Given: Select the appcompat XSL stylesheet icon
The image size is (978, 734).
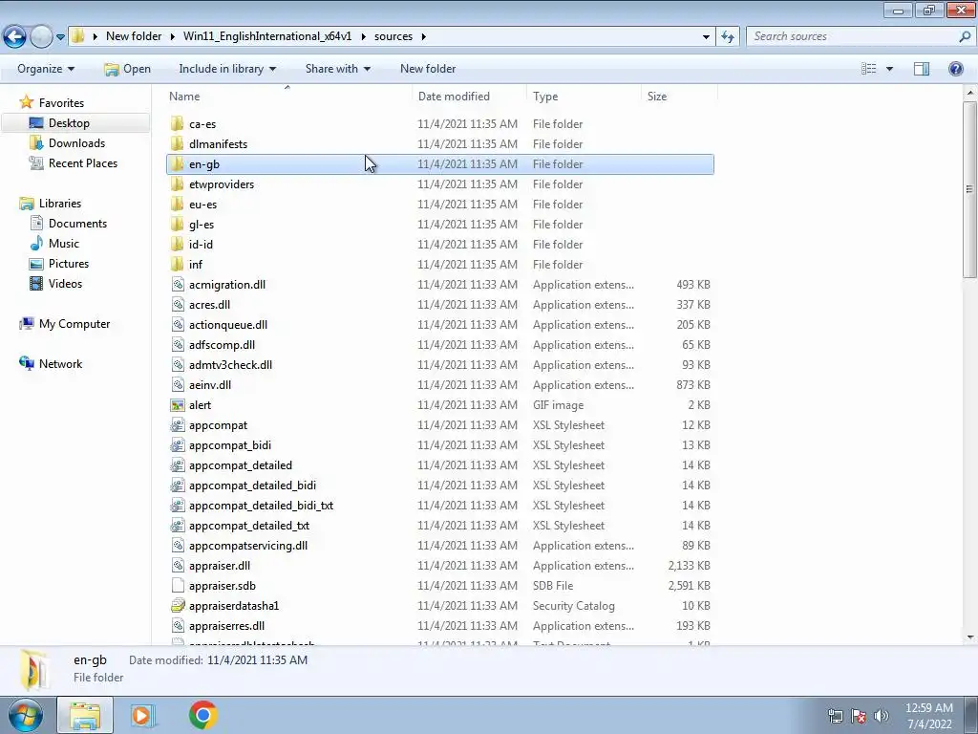Looking at the screenshot, I should tap(178, 425).
